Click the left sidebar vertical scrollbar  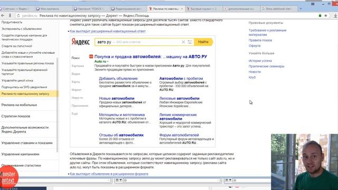point(58,105)
